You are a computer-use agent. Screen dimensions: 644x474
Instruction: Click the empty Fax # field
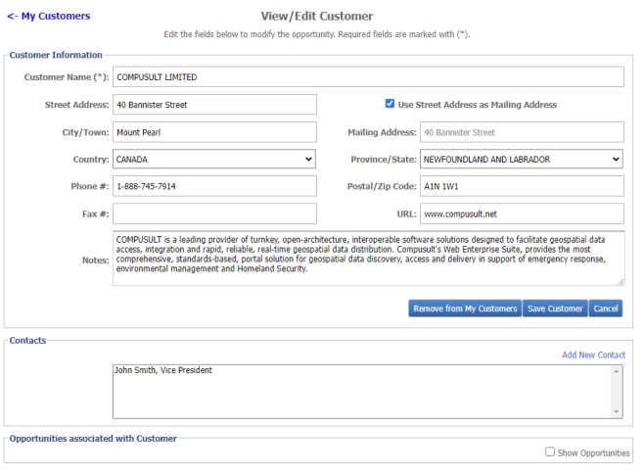pos(214,213)
